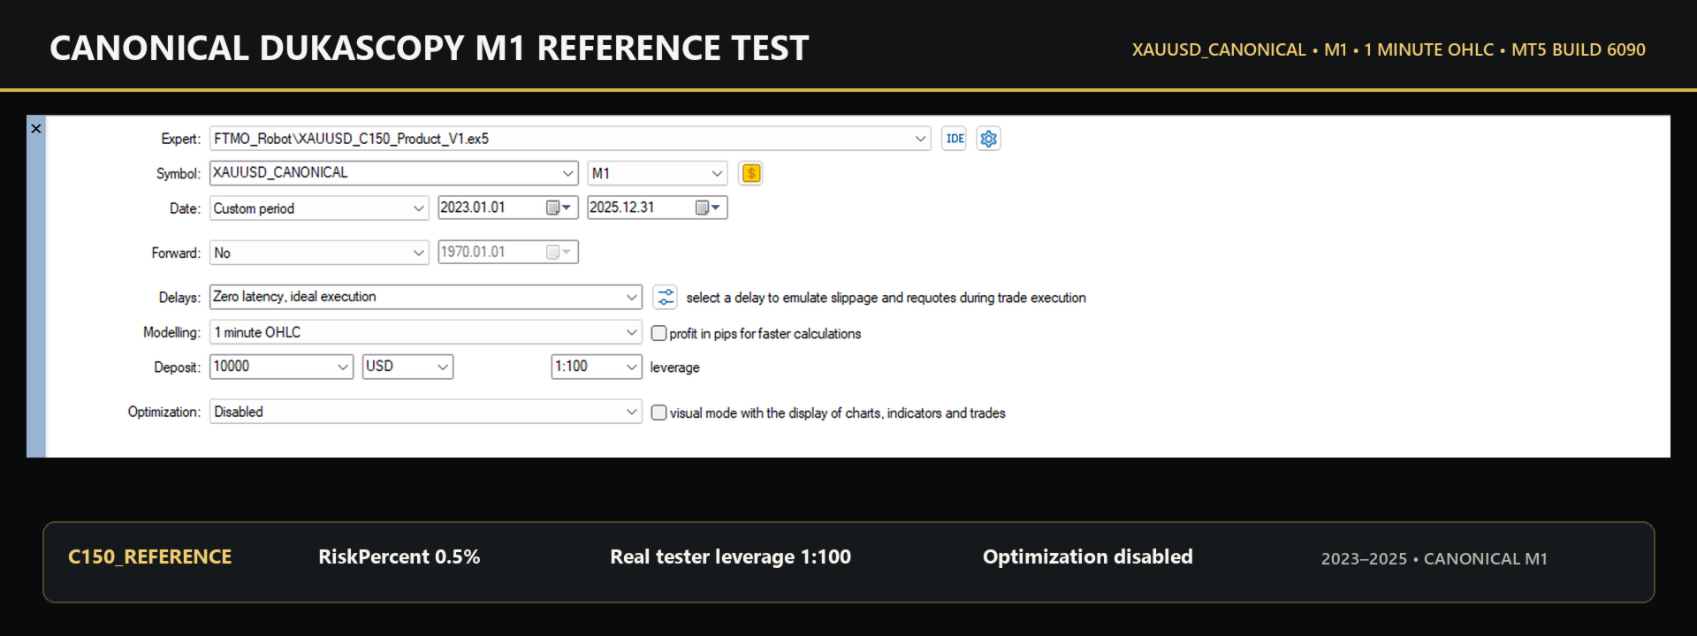Click the "Optimization disabled" footer text
Viewport: 1697px width, 636px height.
[1088, 556]
